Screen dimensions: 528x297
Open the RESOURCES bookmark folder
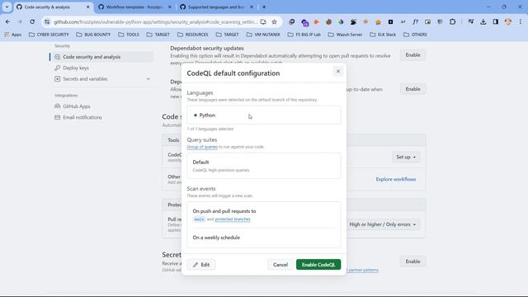(x=192, y=35)
